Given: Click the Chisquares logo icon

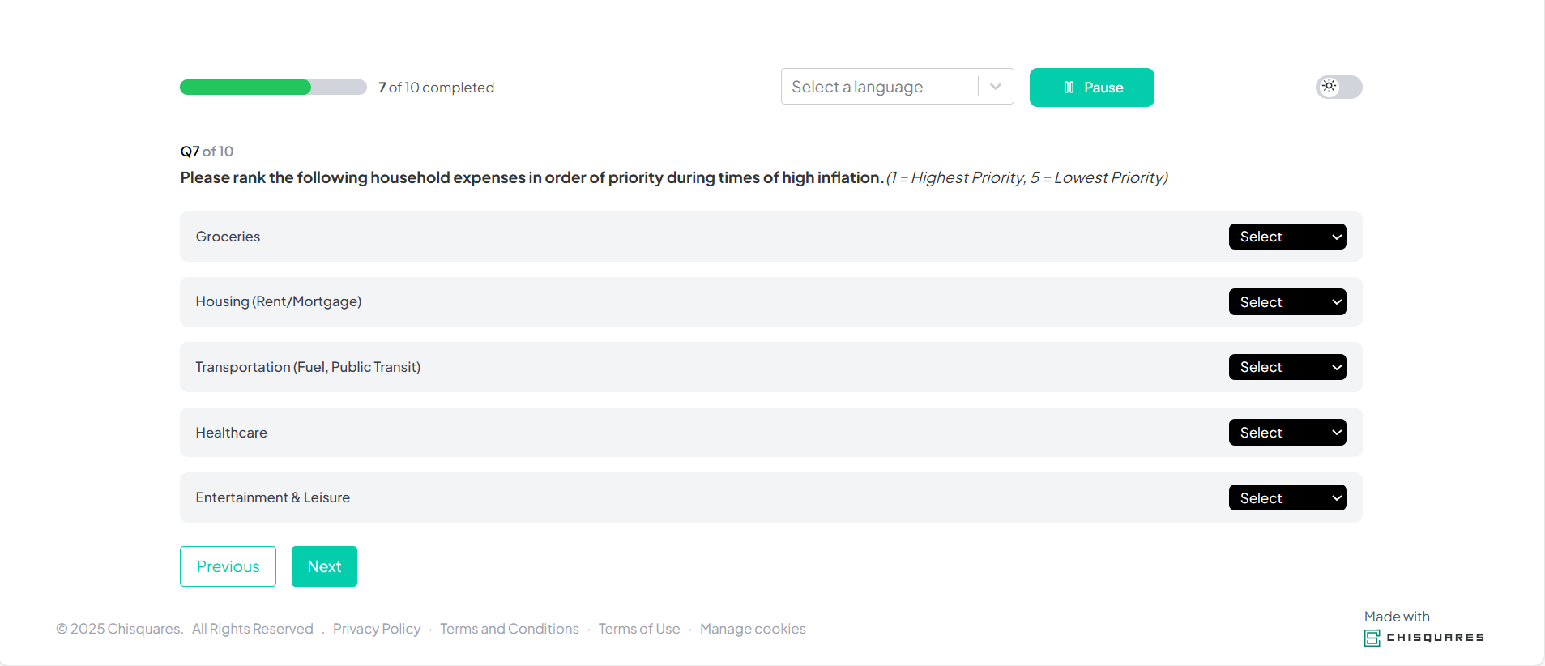Looking at the screenshot, I should (x=1372, y=638).
